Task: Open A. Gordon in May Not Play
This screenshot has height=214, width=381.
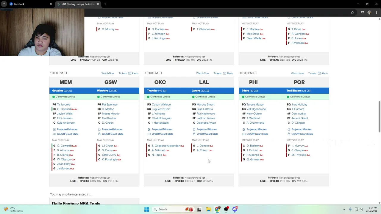Action: pos(298,34)
